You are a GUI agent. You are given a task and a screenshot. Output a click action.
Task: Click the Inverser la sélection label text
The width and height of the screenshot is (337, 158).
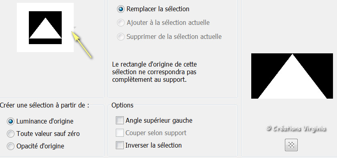tap(153, 145)
